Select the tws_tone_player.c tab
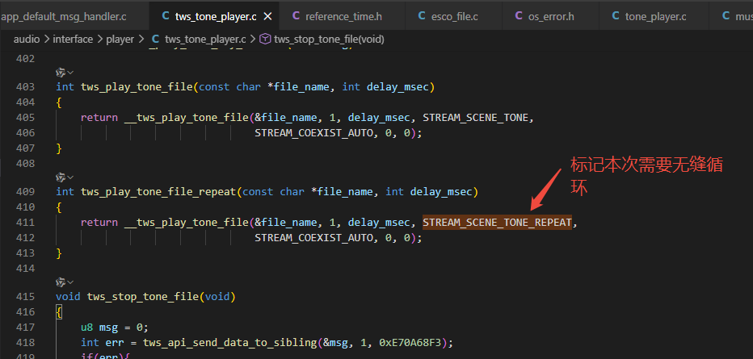Viewport: 753px width, 359px height. click(216, 16)
